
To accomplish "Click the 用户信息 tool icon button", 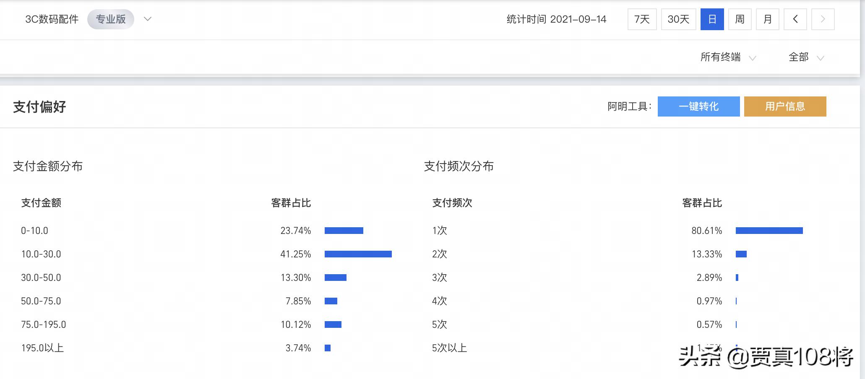I will point(785,106).
